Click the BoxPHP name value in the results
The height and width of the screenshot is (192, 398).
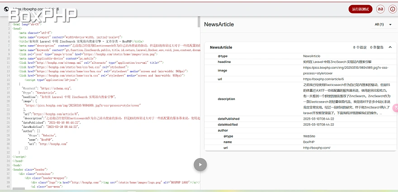309,142
